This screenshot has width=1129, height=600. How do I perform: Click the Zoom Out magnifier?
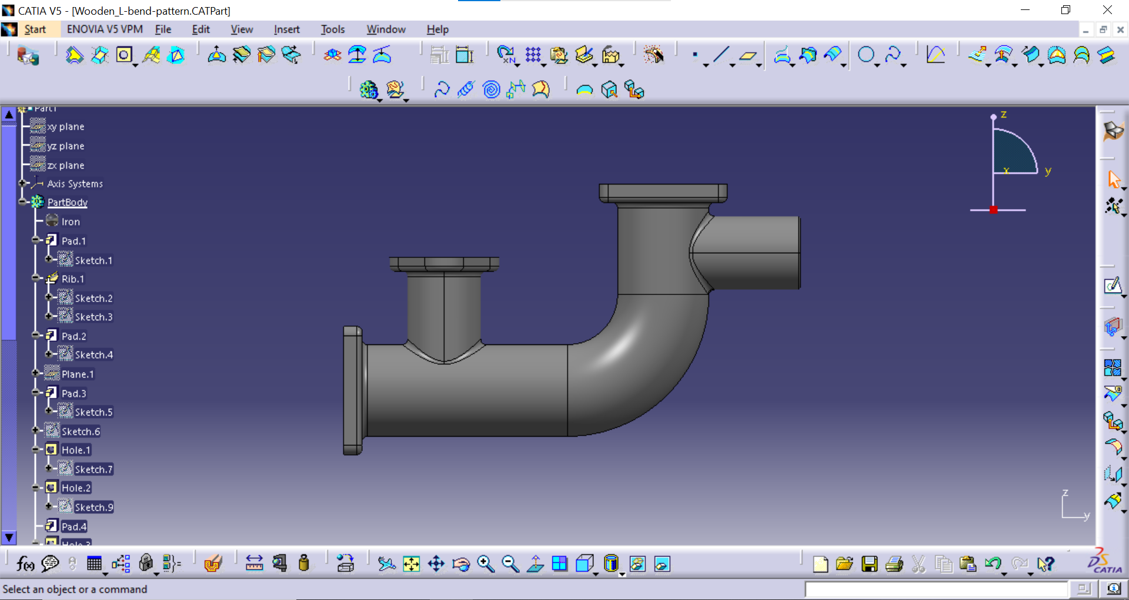pyautogui.click(x=510, y=564)
